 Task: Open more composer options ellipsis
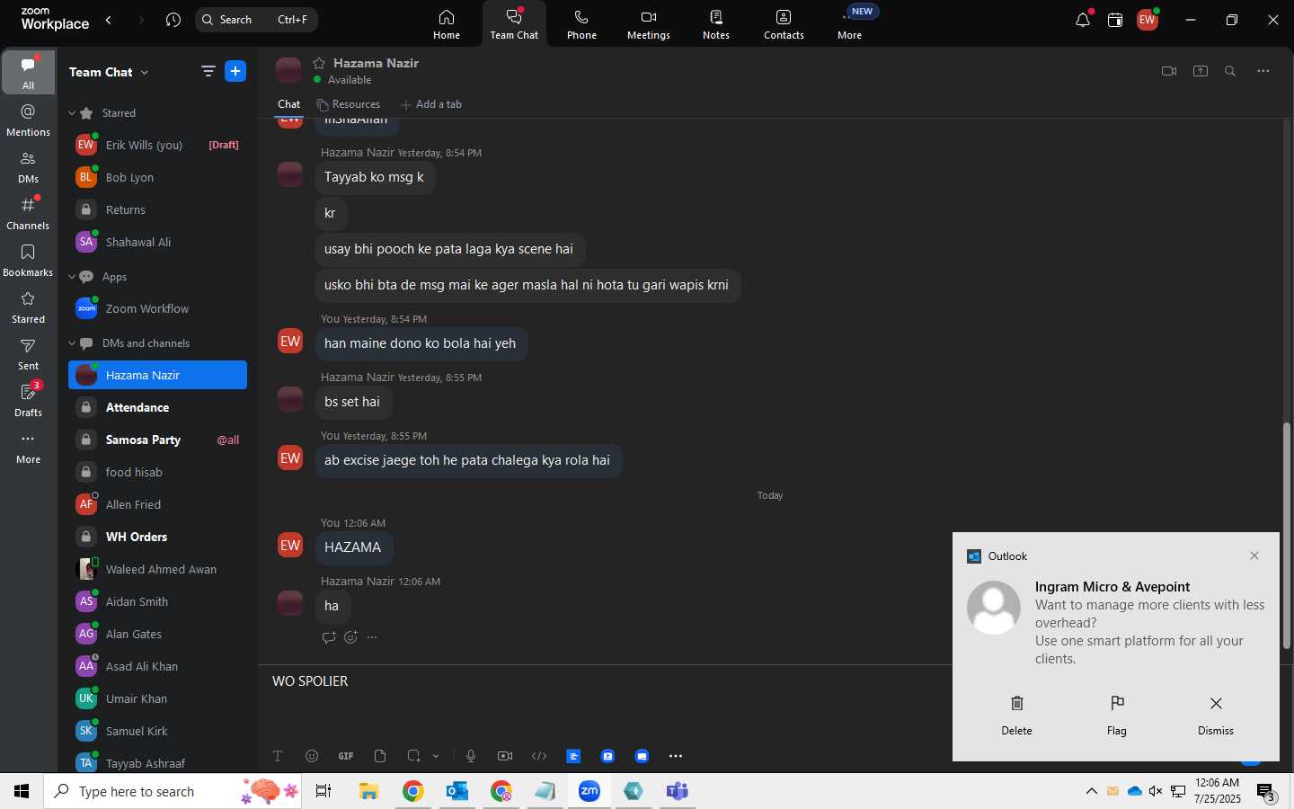click(x=676, y=756)
